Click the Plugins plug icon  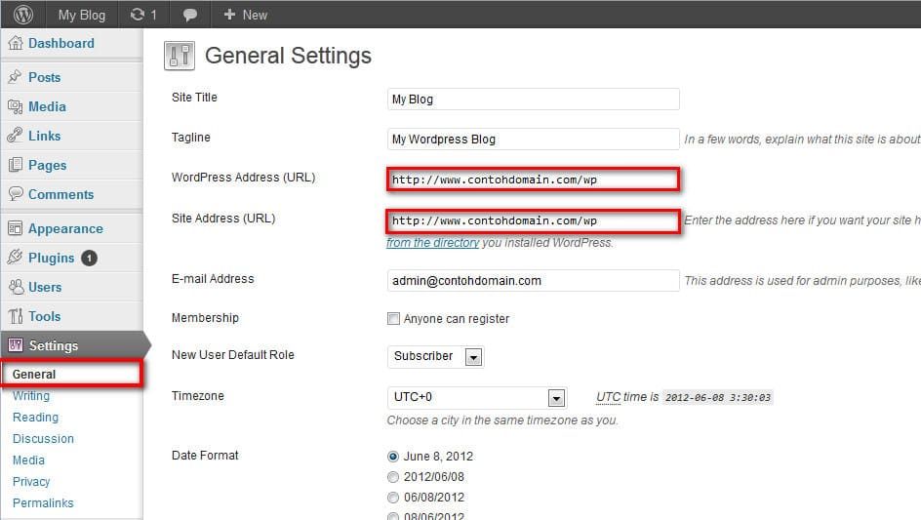tap(16, 258)
